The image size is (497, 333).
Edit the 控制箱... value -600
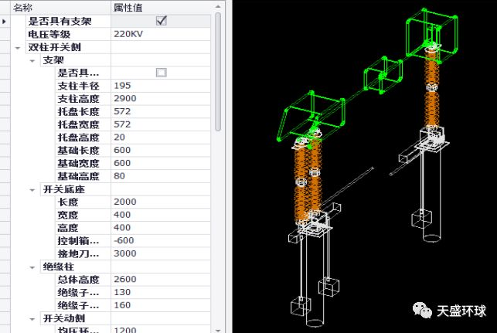(x=161, y=240)
